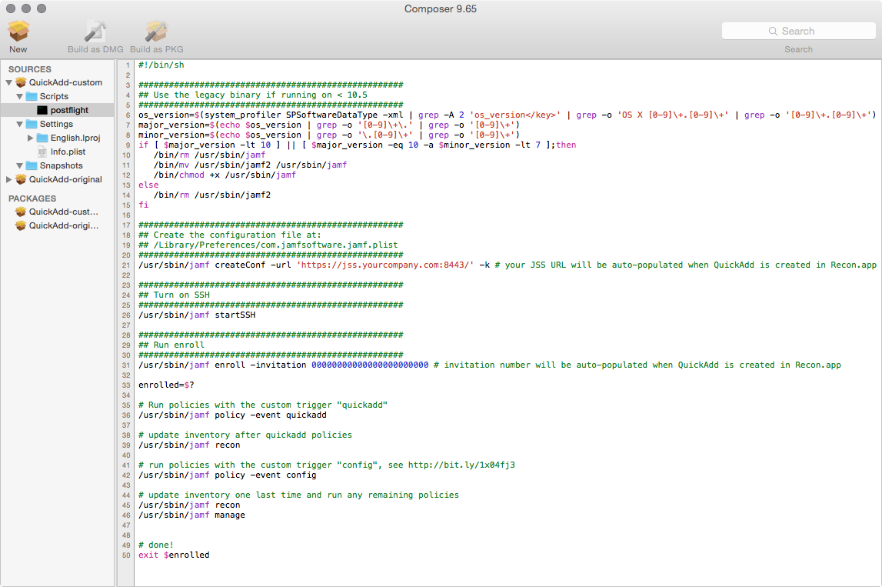Screen dimensions: 882x587
Task: Click the Snapshots folder icon
Action: pos(32,165)
